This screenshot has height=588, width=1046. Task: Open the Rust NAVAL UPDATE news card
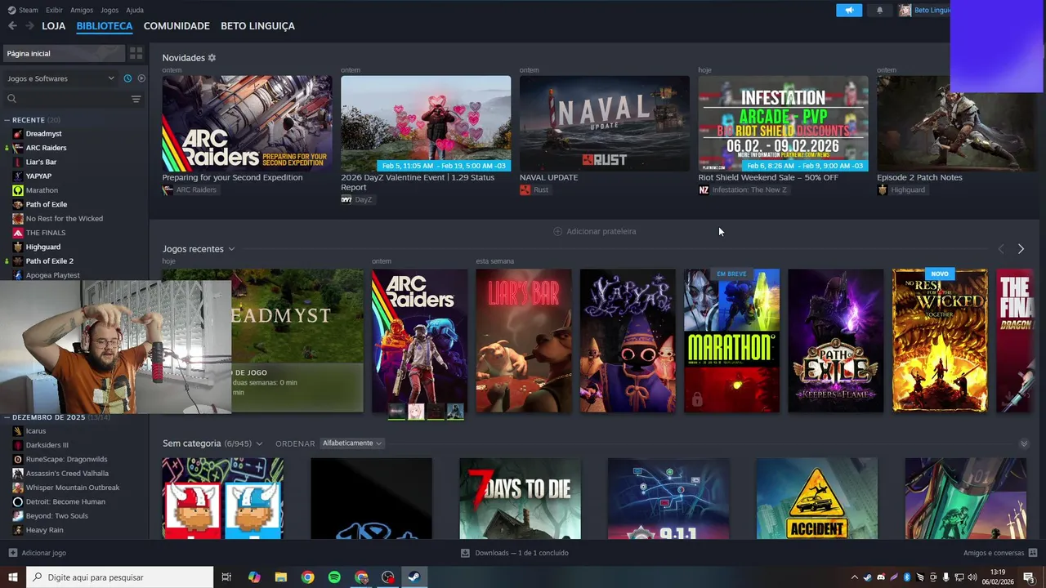click(605, 123)
